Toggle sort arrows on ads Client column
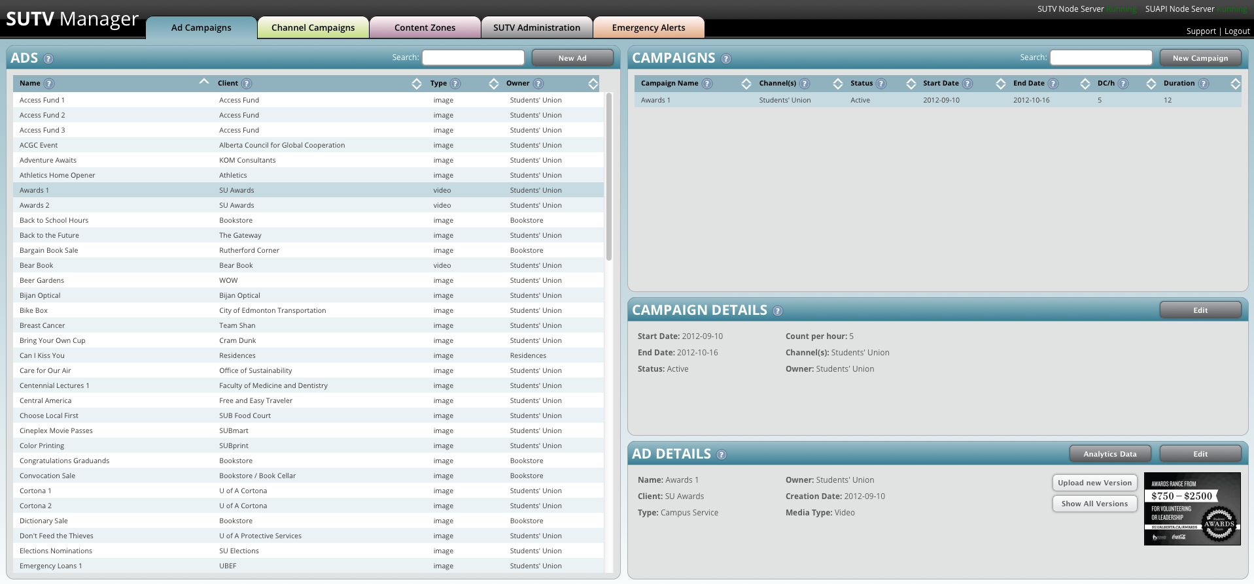 click(x=417, y=84)
